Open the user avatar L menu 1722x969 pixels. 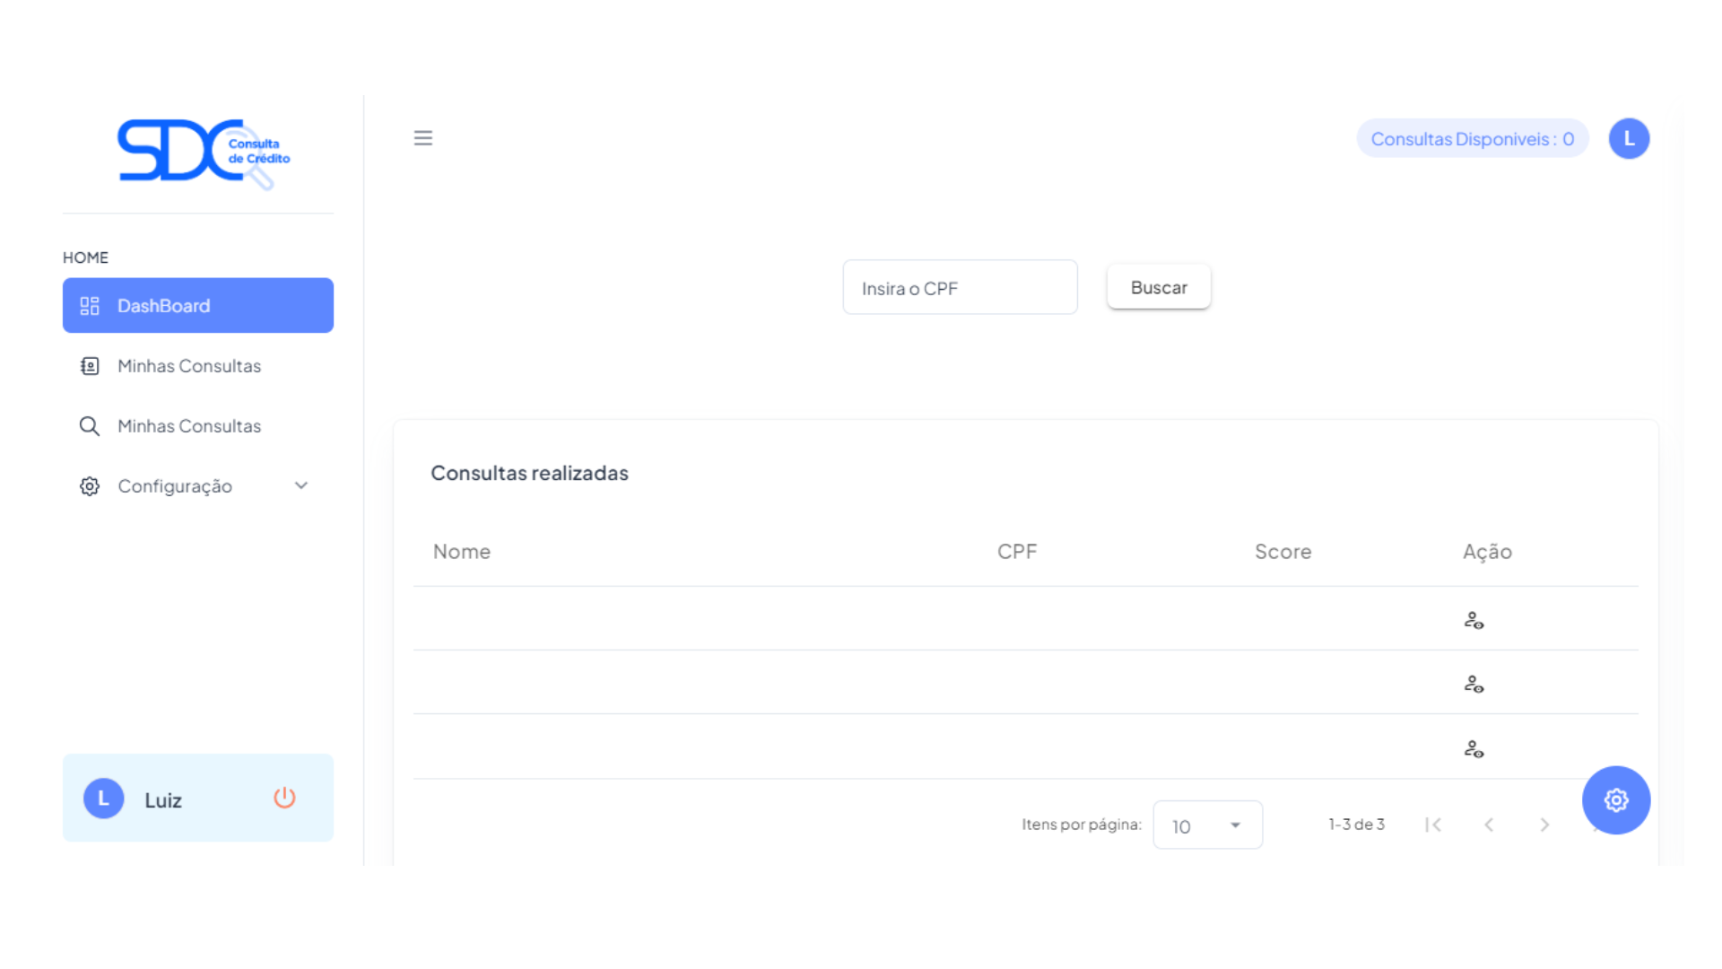click(x=1630, y=138)
